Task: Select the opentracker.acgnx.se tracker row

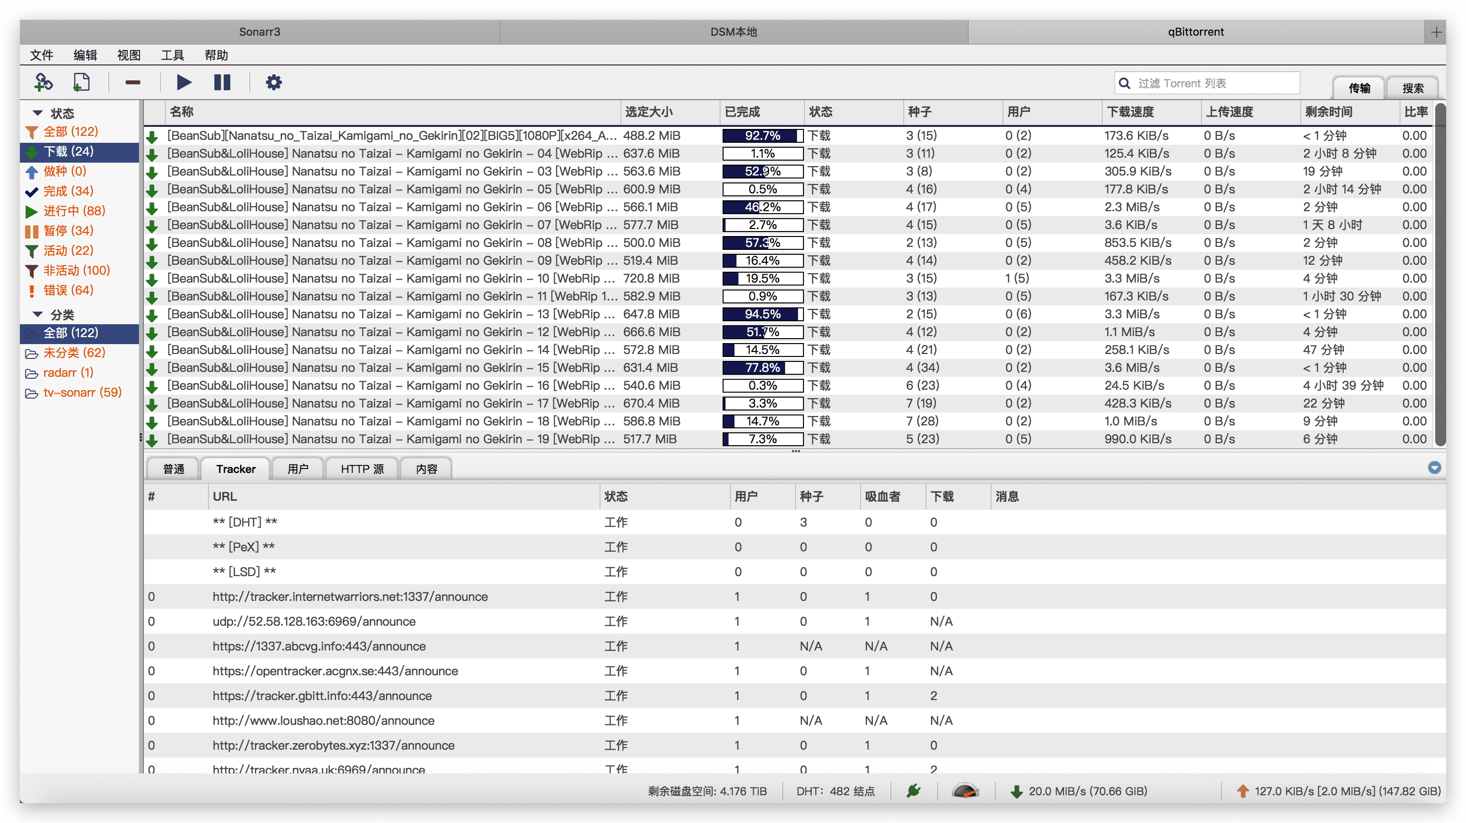Action: coord(795,671)
